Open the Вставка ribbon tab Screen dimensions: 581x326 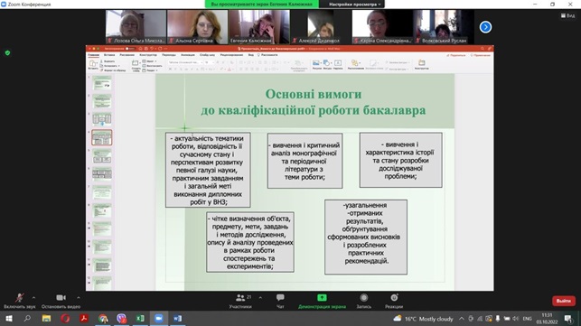[x=109, y=55]
